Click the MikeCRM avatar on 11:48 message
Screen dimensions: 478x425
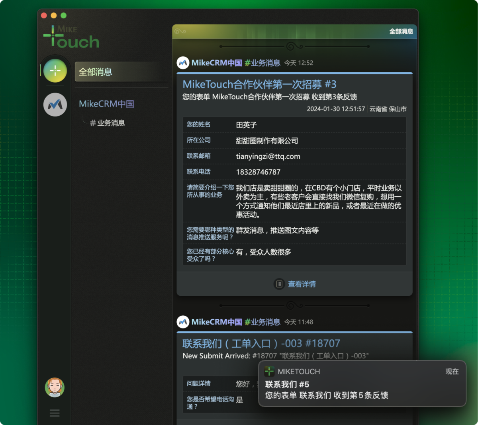tap(183, 322)
